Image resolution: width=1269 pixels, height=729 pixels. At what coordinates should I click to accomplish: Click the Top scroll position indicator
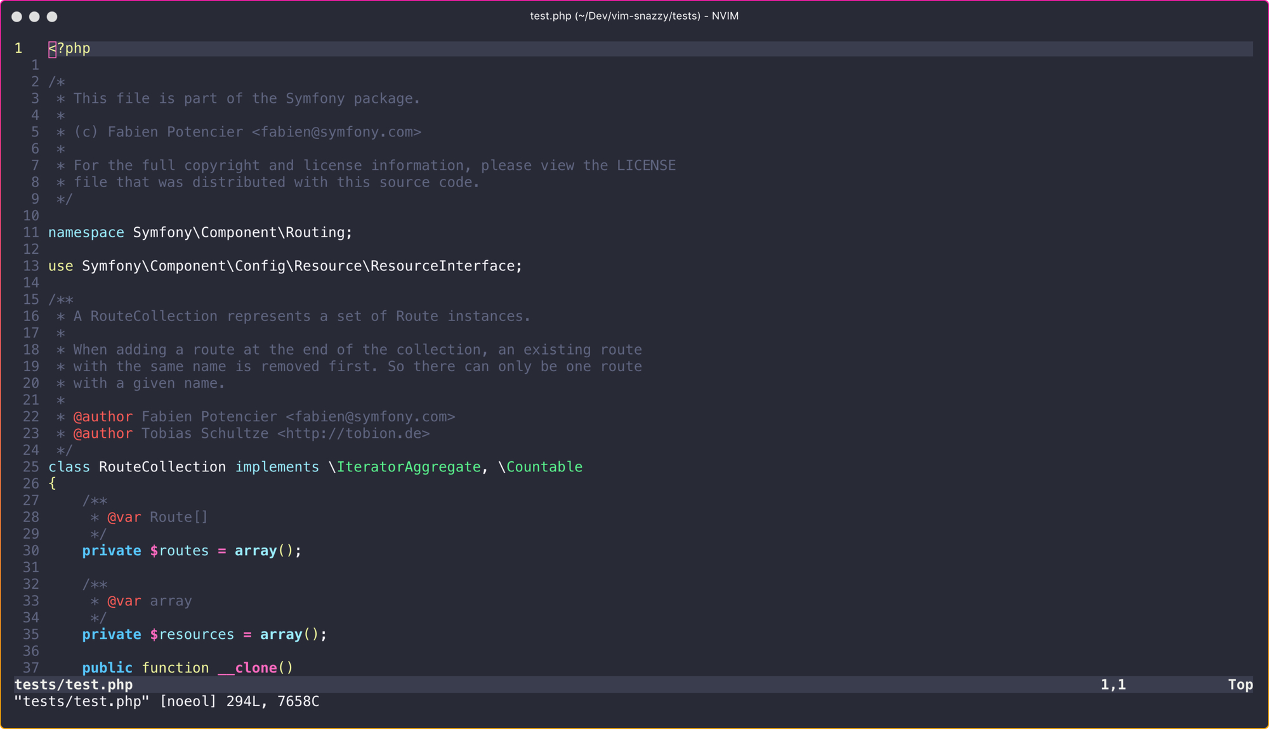pos(1240,685)
